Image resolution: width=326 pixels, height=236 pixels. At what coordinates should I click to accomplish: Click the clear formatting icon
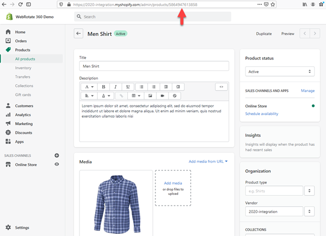[174, 95]
